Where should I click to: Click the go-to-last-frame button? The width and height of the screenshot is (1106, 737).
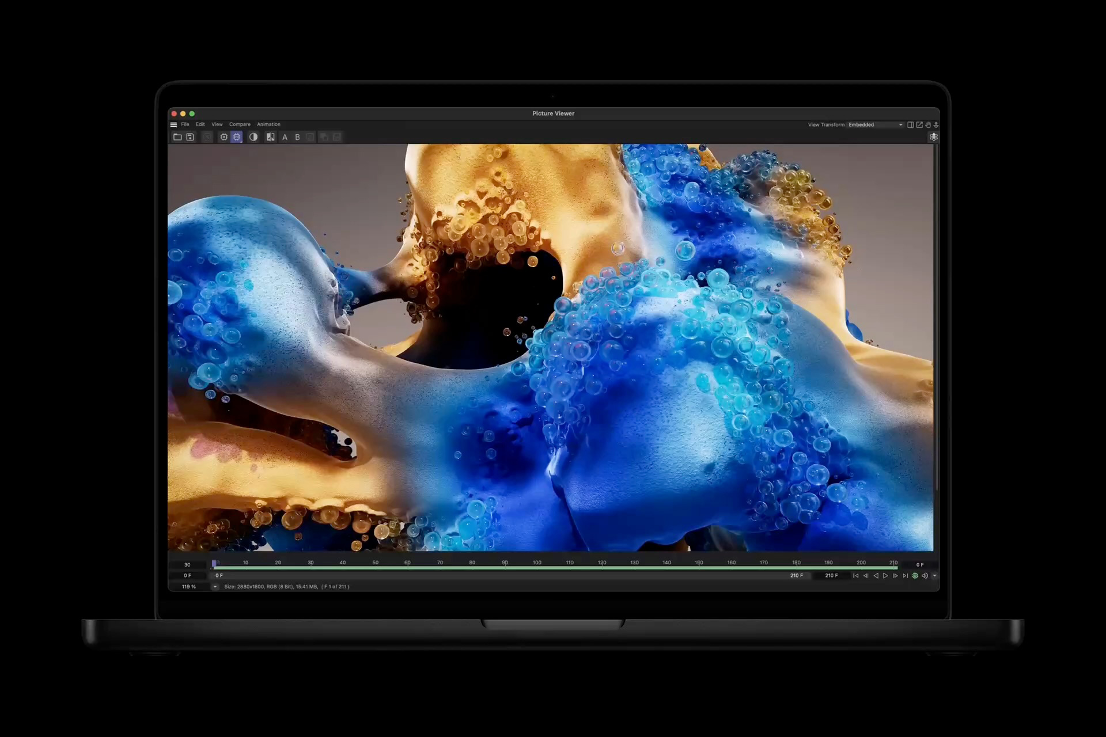(x=906, y=576)
